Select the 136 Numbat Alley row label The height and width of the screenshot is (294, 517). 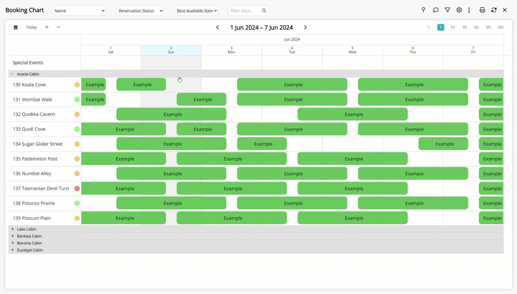[x=32, y=174]
